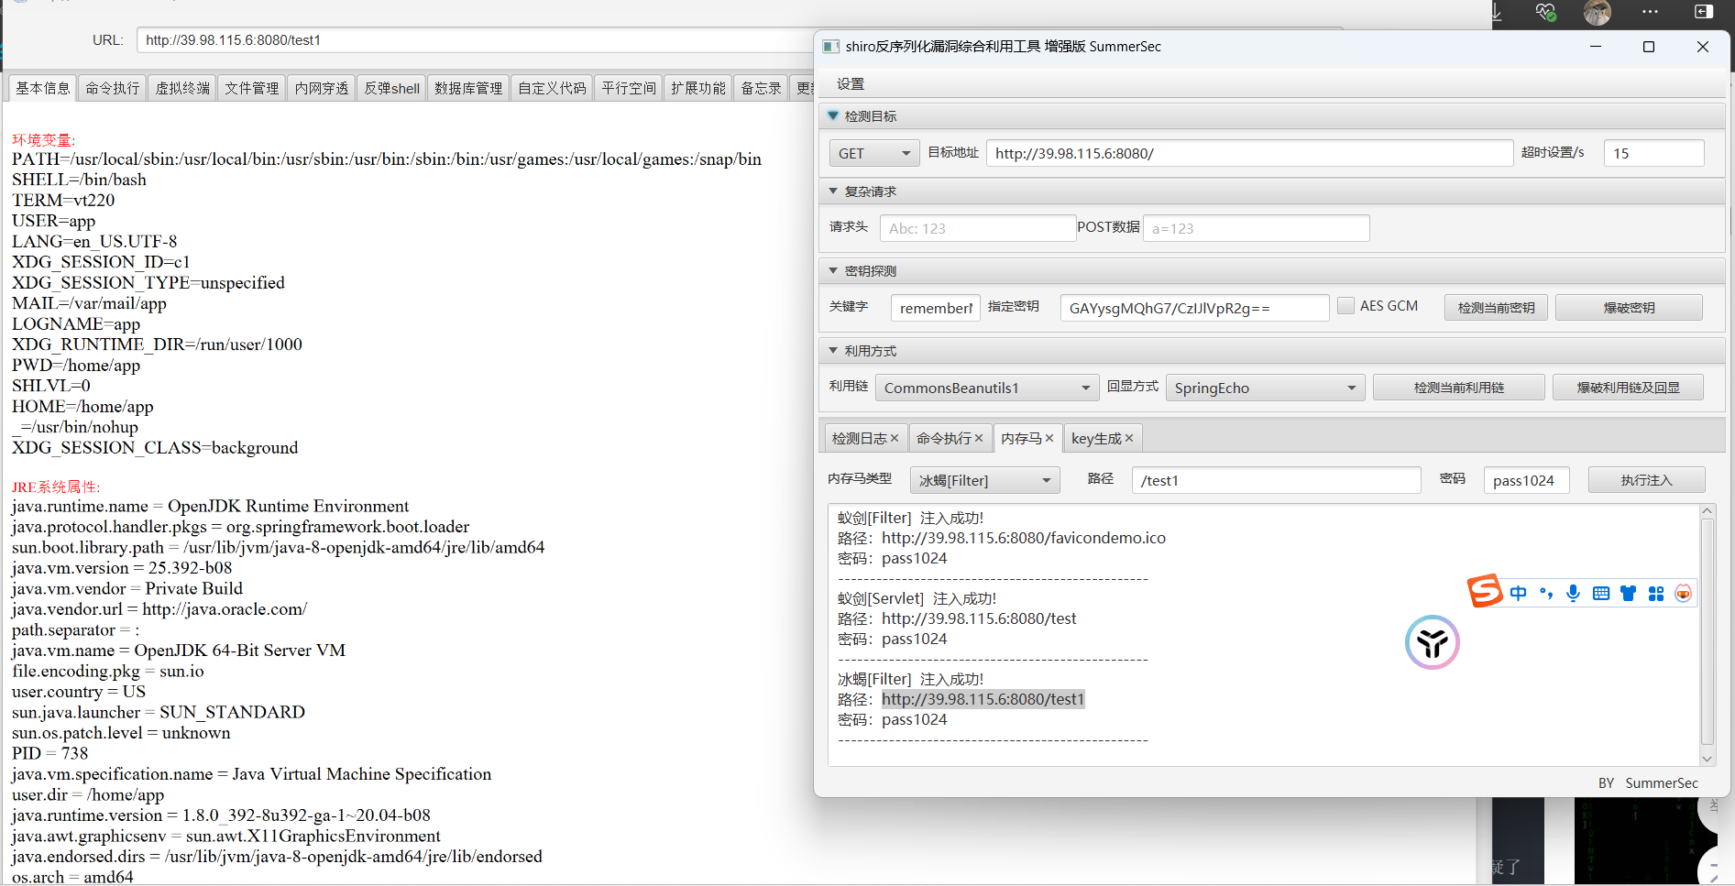
Task: Focus the 请求头 header field
Action: click(x=977, y=228)
